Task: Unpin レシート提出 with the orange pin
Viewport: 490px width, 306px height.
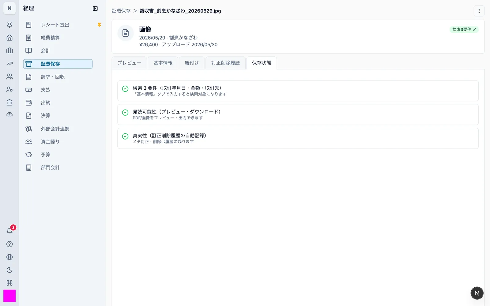Action: pyautogui.click(x=99, y=25)
